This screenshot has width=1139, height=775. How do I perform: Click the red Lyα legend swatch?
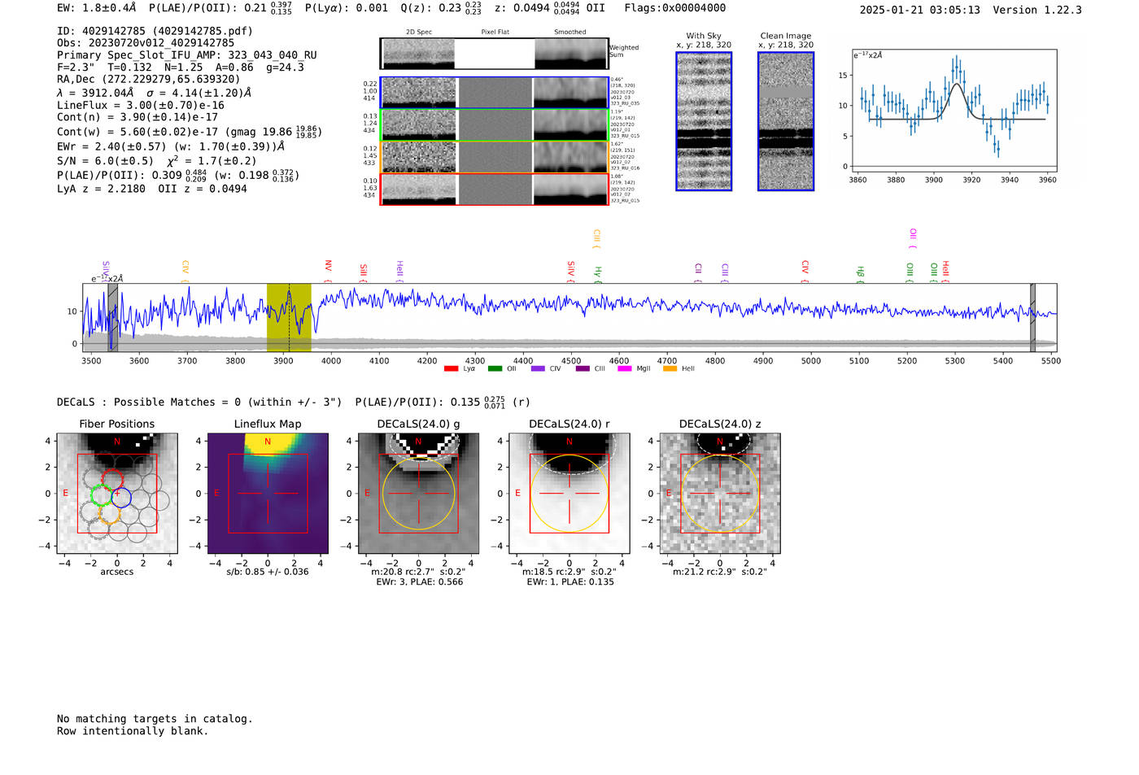(x=452, y=368)
